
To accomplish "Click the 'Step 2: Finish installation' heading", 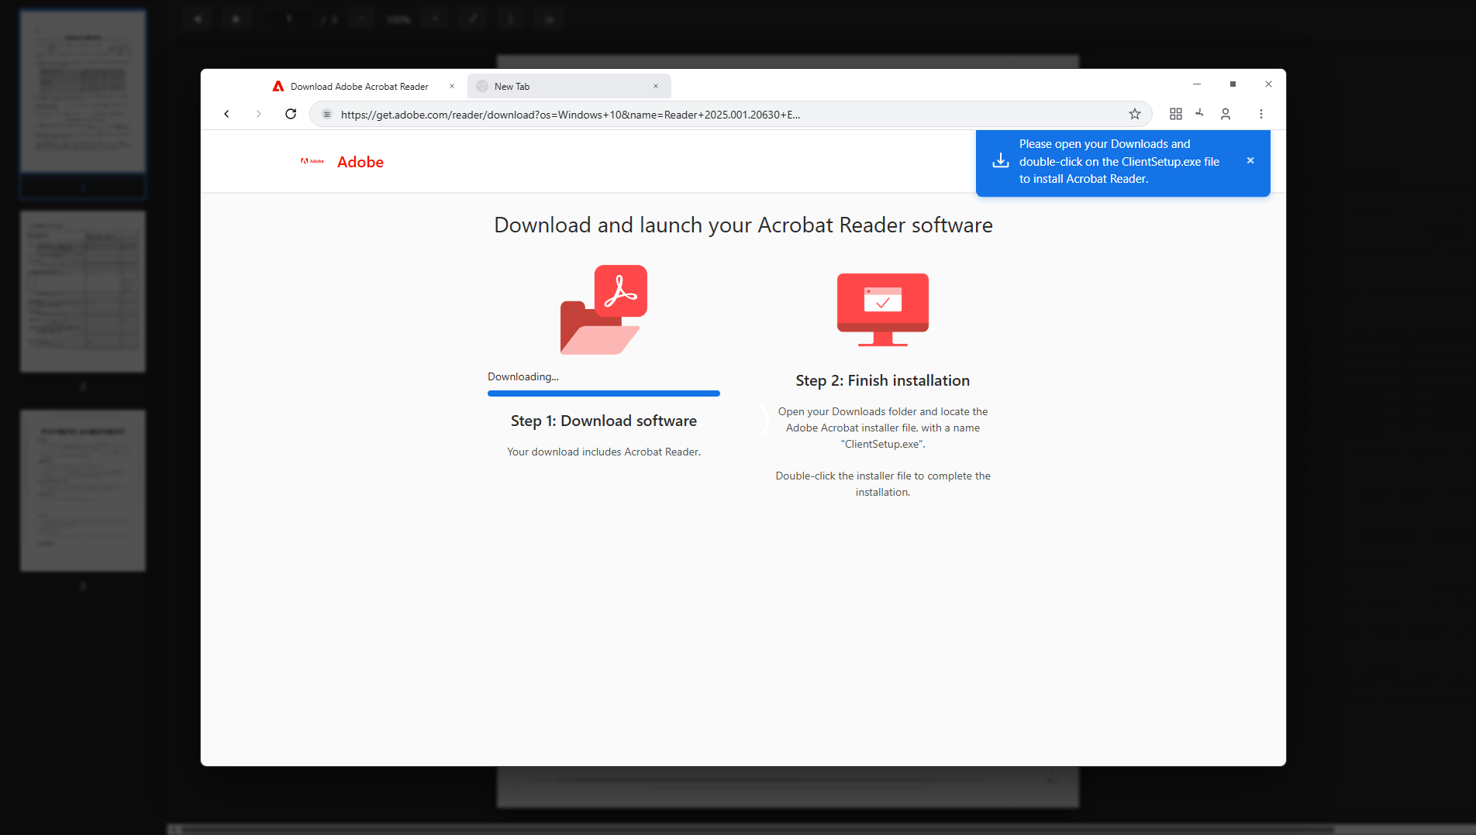I will click(x=883, y=380).
